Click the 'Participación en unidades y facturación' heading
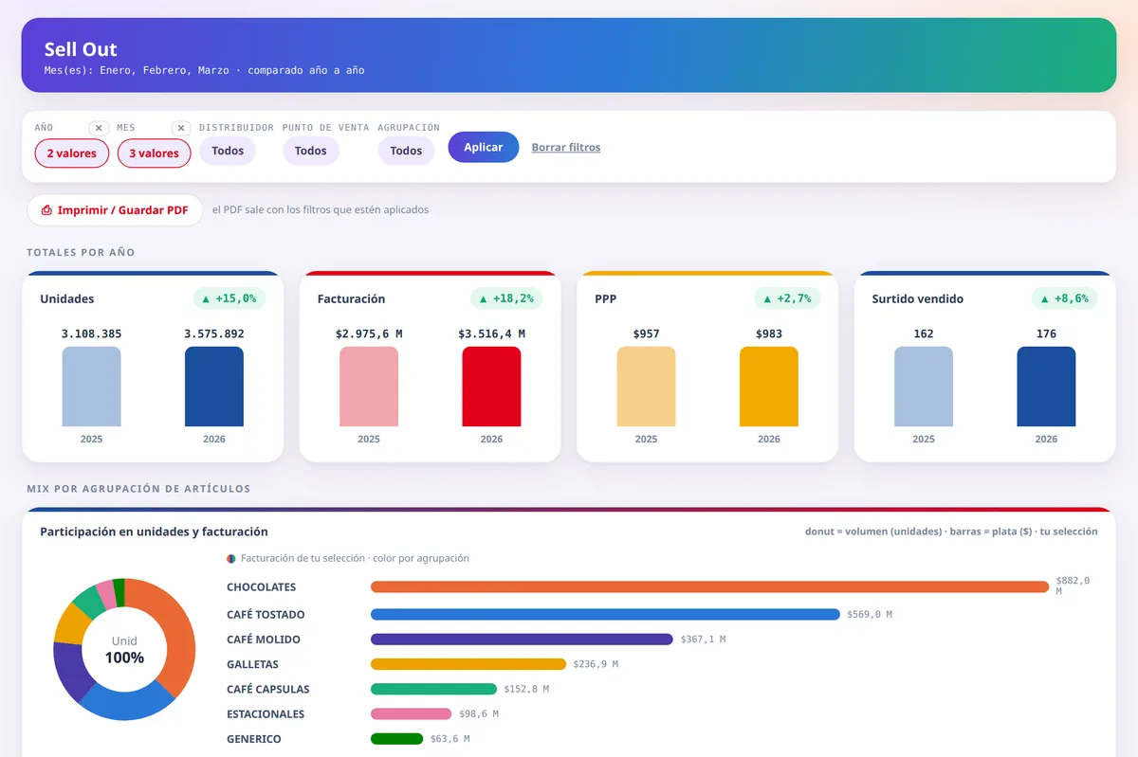Screen dimensions: 1138x757 click(154, 532)
